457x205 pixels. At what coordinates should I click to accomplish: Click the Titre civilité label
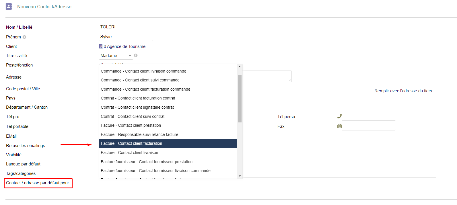17,56
